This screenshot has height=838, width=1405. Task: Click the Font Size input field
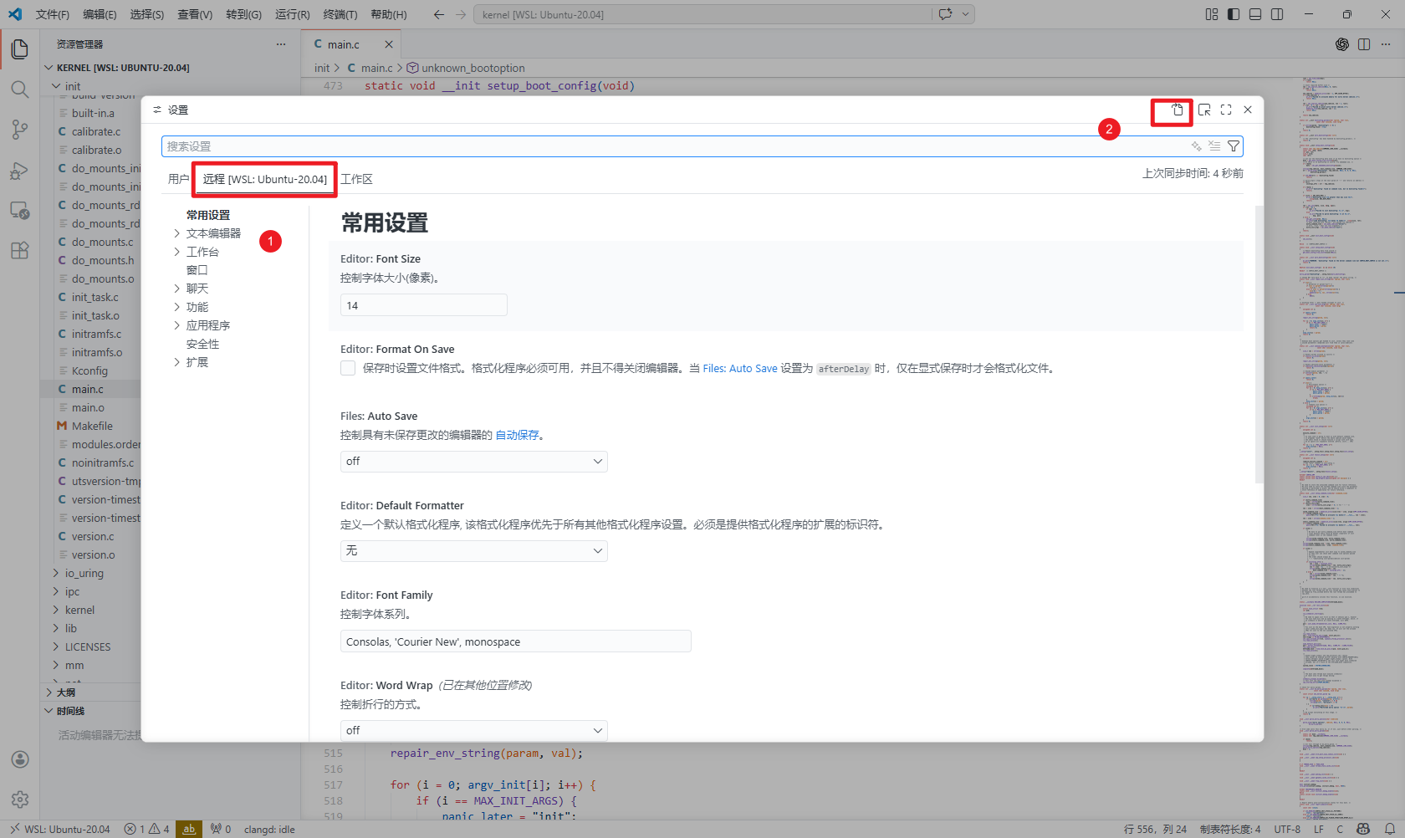[423, 305]
